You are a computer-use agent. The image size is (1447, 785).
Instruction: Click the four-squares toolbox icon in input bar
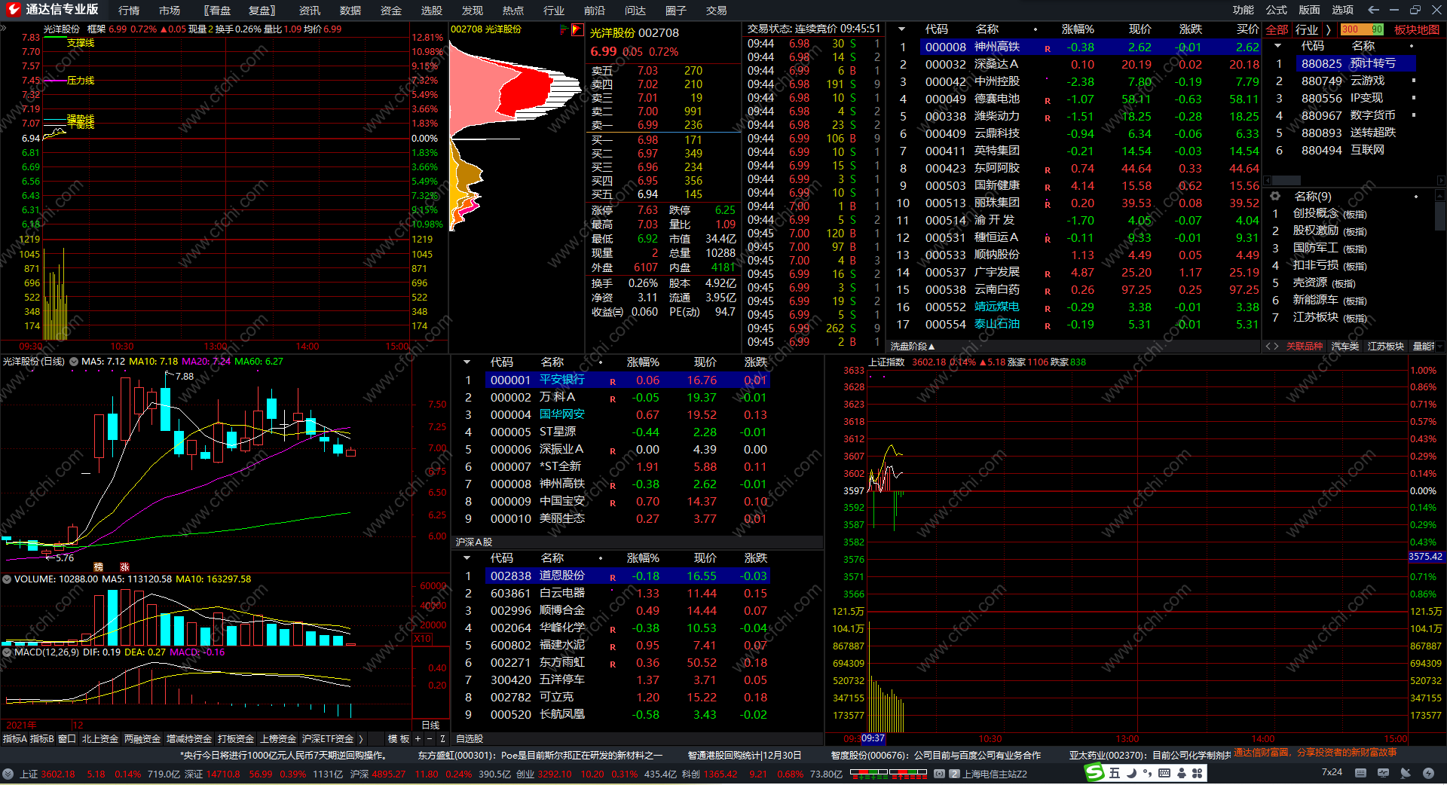click(1197, 773)
